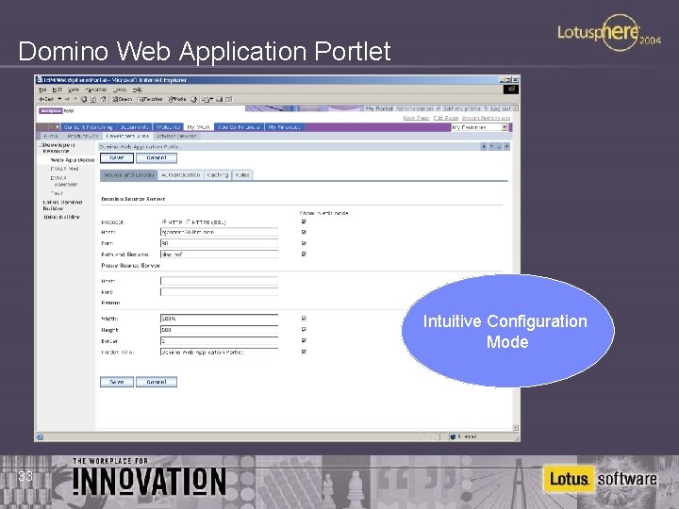Screen dimensions: 679x509
Task: Click the Proxy Source Server Host field
Action: coord(219,281)
